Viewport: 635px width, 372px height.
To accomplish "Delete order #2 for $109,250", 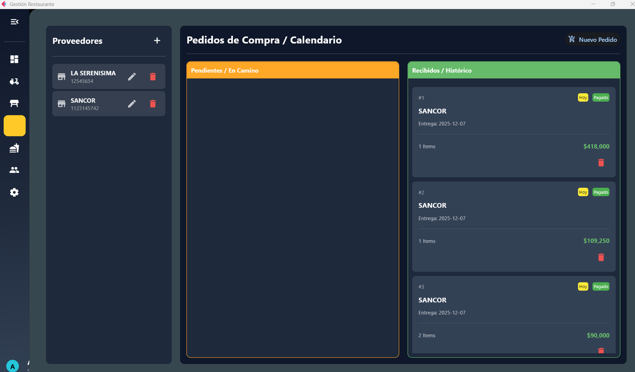I will pos(601,257).
